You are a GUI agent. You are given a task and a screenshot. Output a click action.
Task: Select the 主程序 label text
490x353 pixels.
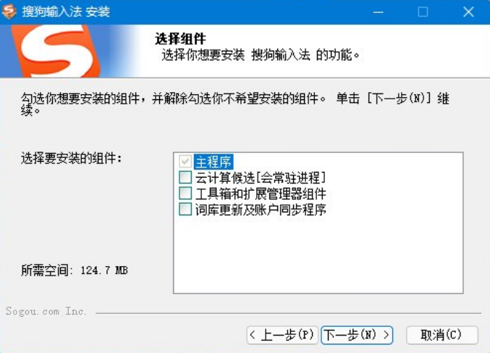(x=214, y=162)
